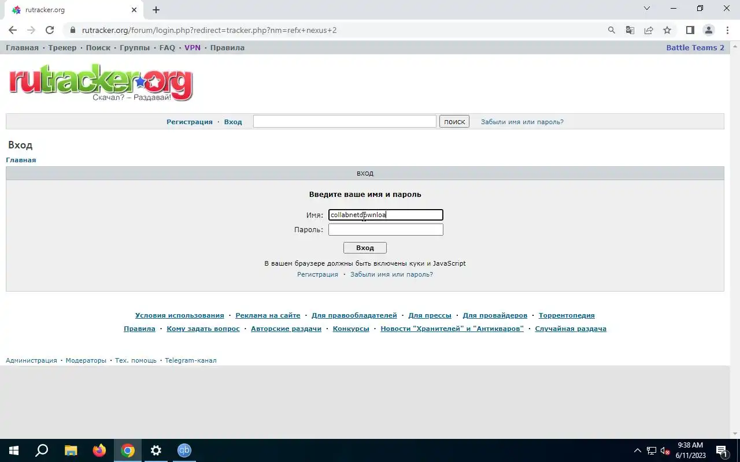Click the site lock icon in address bar
Viewport: 740px width, 462px height.
click(x=72, y=30)
